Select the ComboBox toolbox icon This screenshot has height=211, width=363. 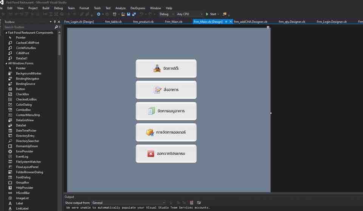click(x=10, y=110)
